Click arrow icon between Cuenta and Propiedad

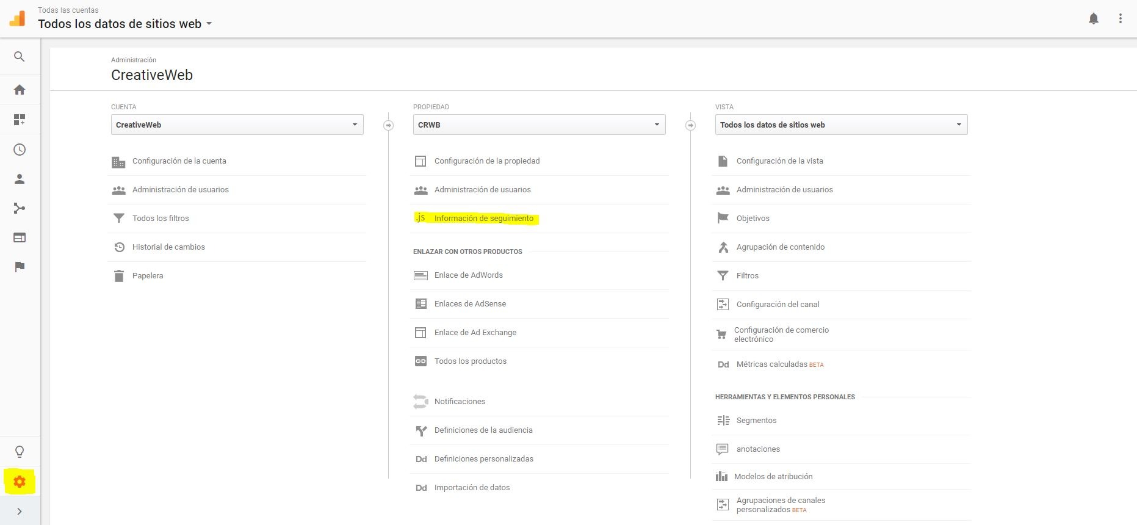[389, 125]
